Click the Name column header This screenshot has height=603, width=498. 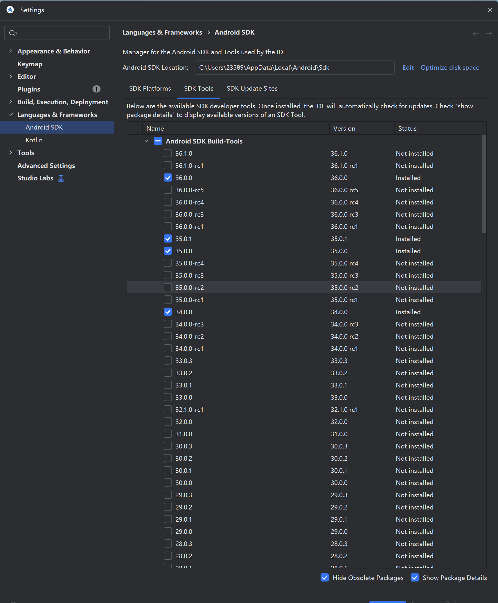click(236, 128)
